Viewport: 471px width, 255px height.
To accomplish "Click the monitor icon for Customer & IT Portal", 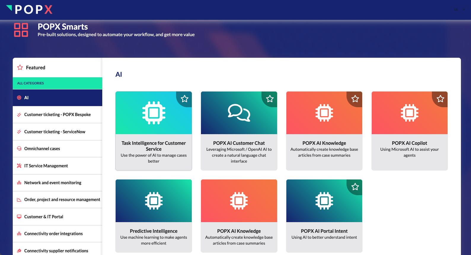I will (x=19, y=217).
